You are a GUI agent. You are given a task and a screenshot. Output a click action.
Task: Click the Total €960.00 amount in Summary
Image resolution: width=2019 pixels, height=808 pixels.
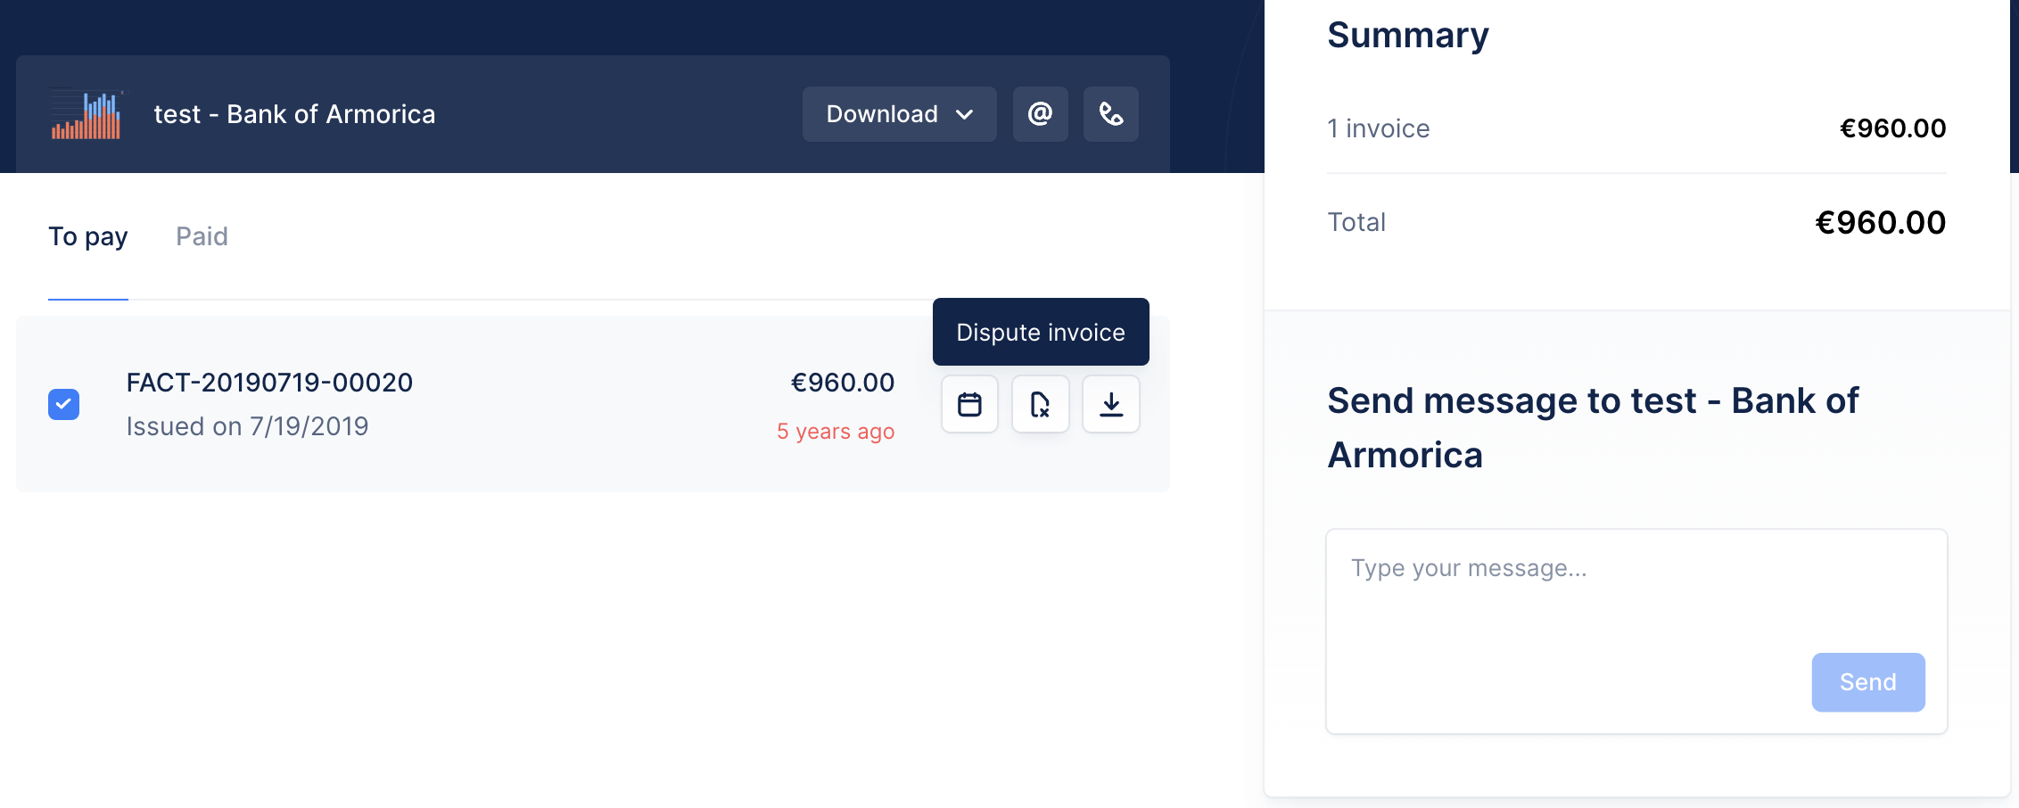point(1880,222)
